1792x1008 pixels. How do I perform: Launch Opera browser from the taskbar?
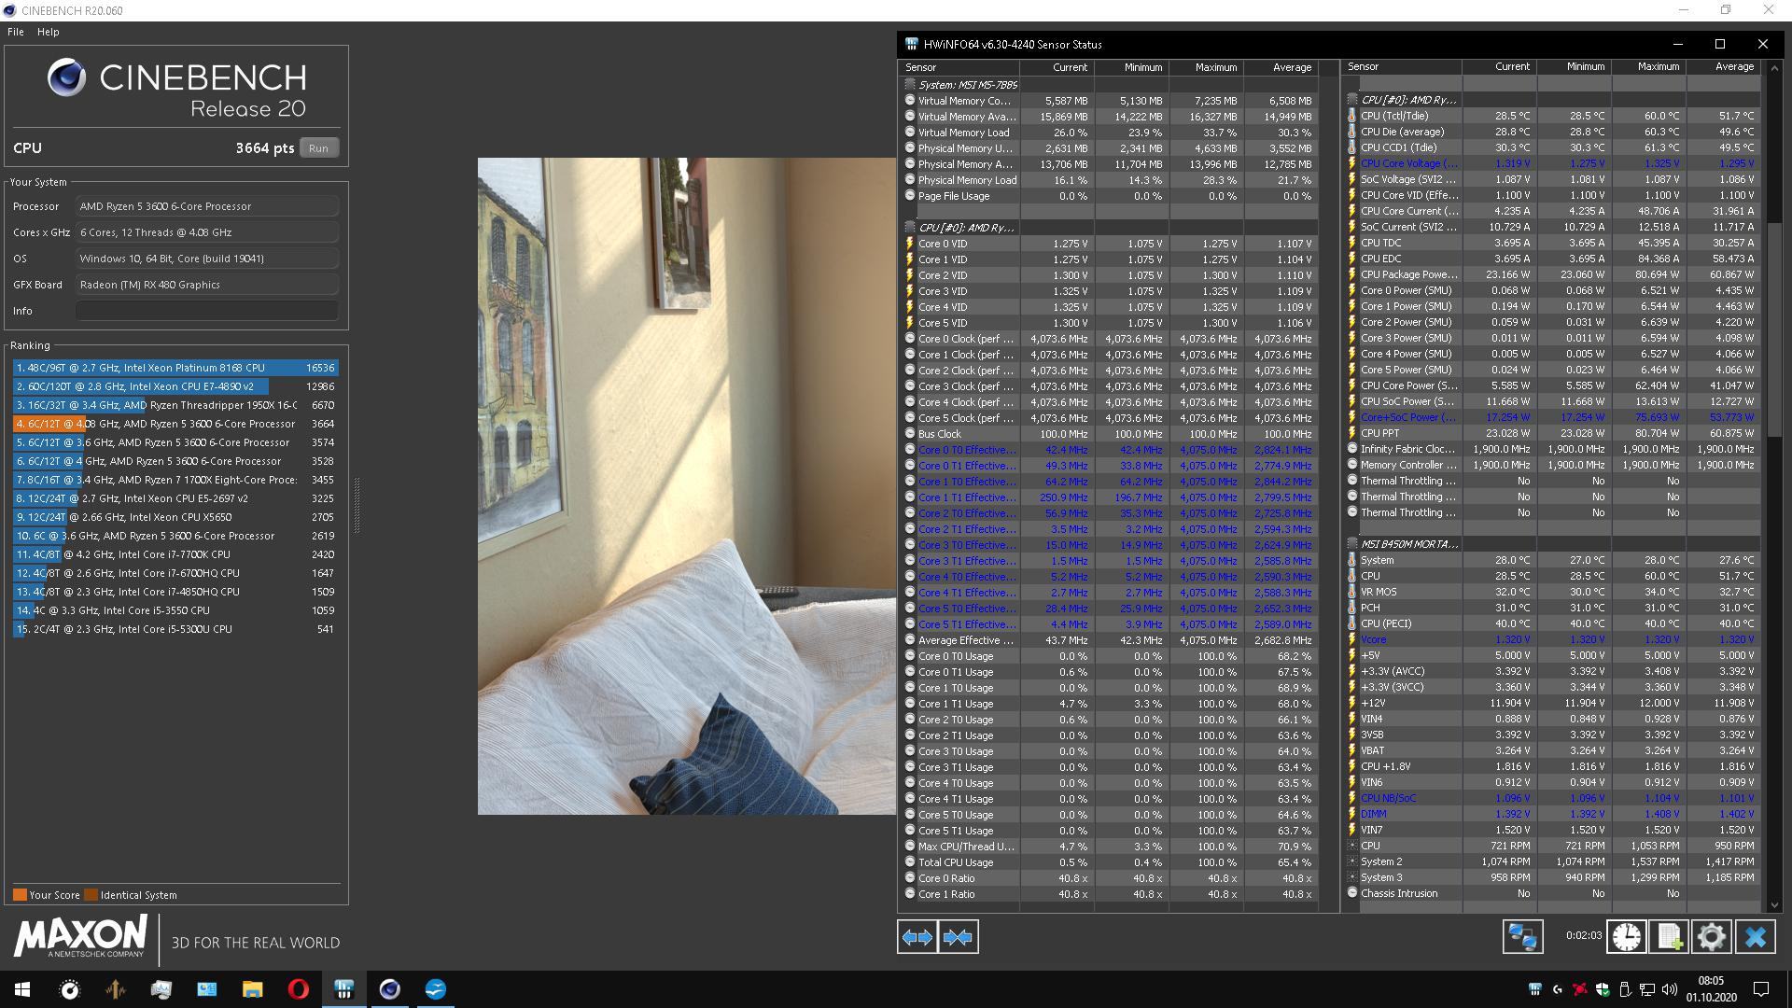(298, 989)
